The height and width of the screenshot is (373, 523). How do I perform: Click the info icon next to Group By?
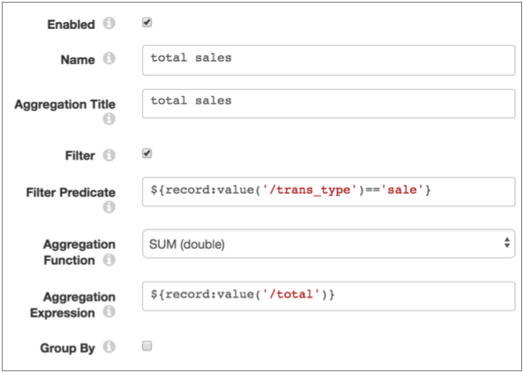pos(108,347)
